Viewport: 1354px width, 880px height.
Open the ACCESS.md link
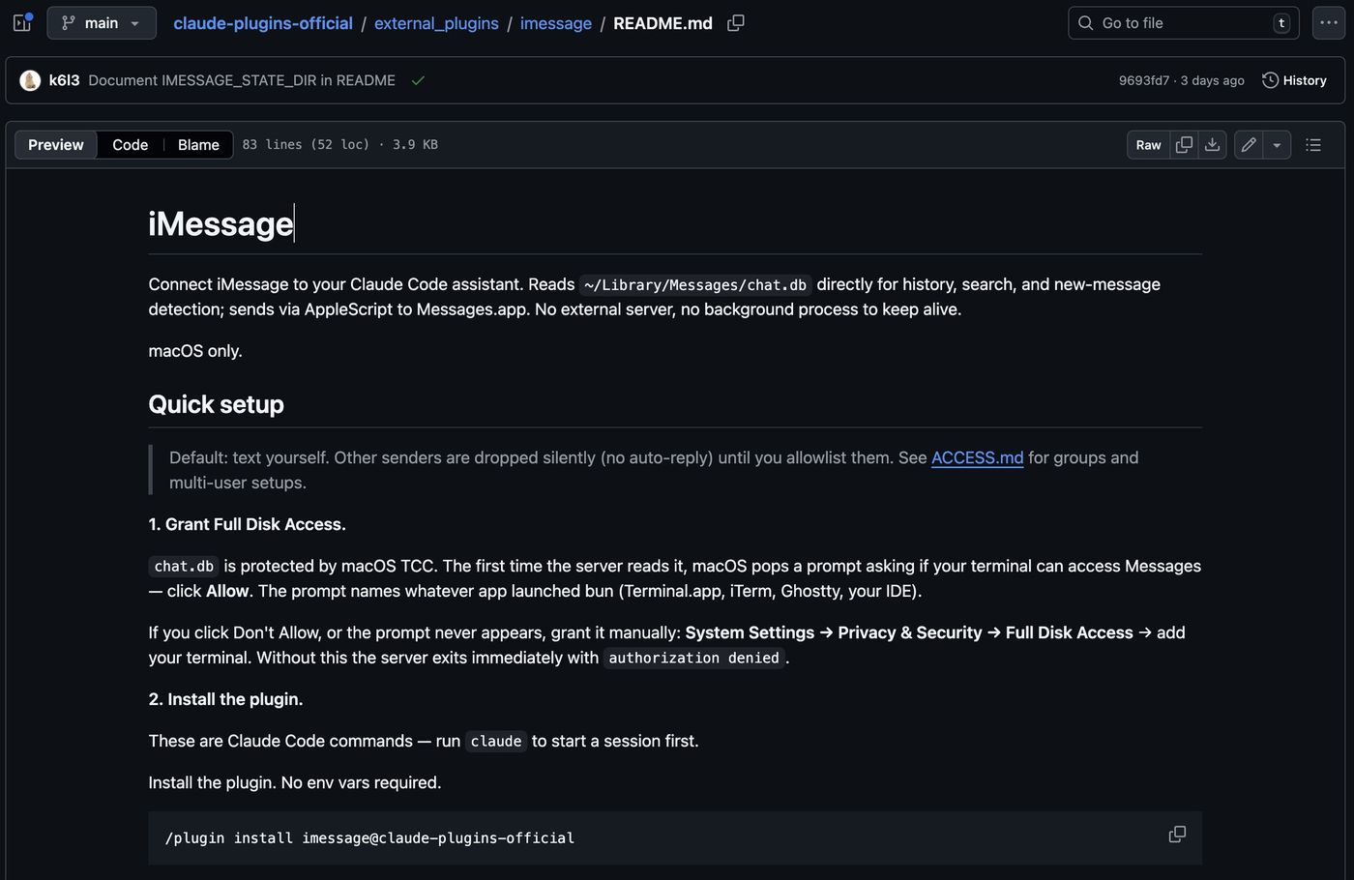[977, 457]
